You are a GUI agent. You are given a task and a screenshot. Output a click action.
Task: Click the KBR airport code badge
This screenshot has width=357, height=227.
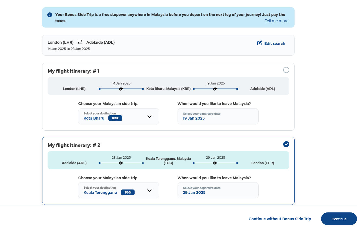pyautogui.click(x=115, y=118)
